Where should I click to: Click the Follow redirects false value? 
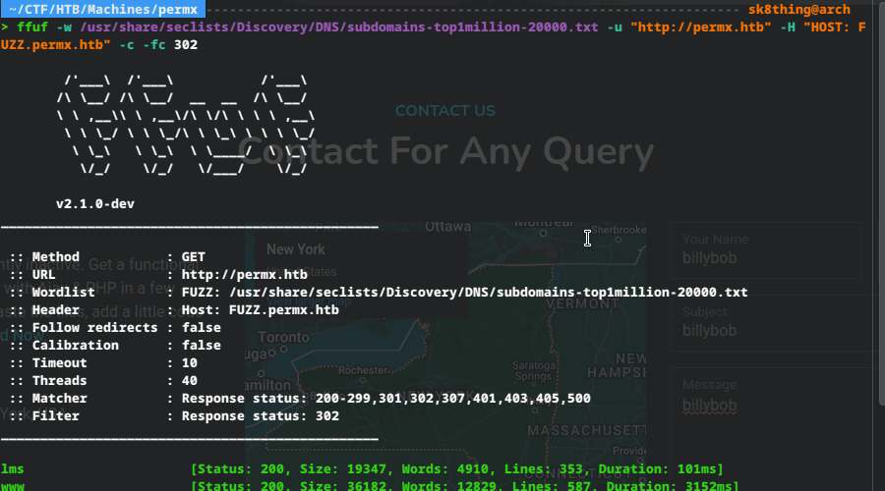[x=201, y=328]
